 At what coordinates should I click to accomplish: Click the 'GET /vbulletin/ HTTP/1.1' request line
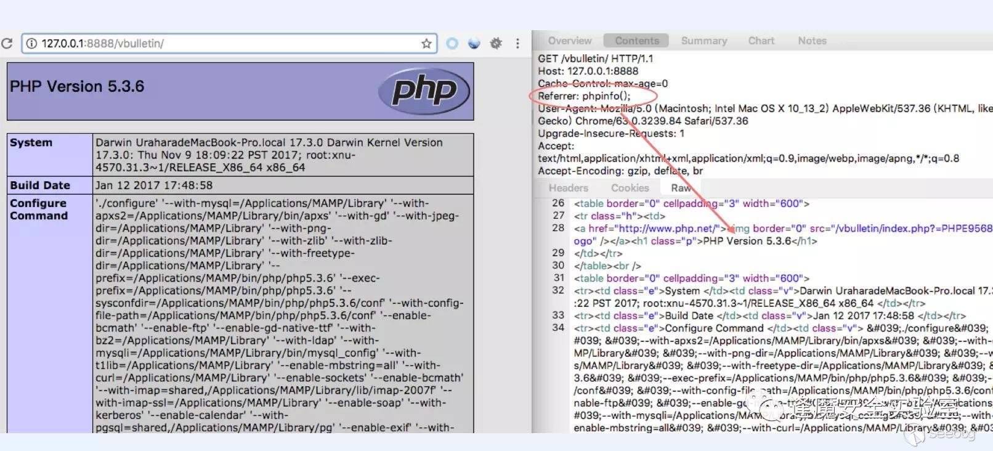[596, 59]
